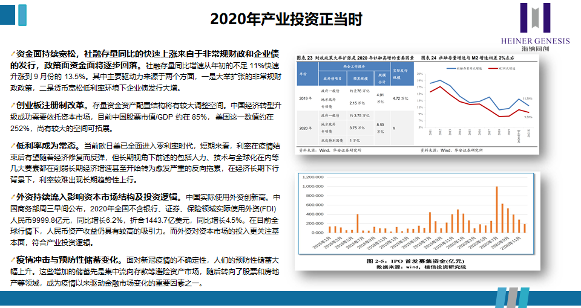The image size is (581, 308).
Task: Click the pencil bullet beside 低利率成为常态
Action: pyautogui.click(x=13, y=146)
